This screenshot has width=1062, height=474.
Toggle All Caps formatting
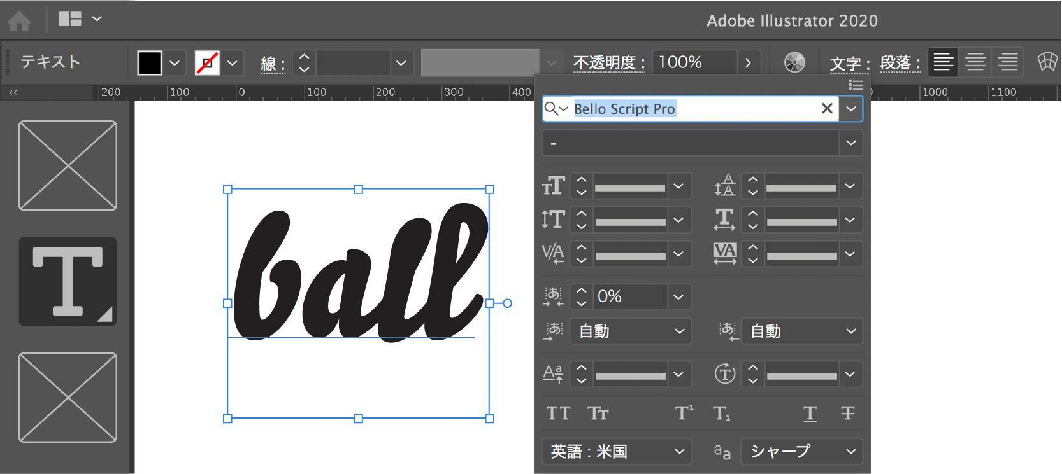pos(559,414)
